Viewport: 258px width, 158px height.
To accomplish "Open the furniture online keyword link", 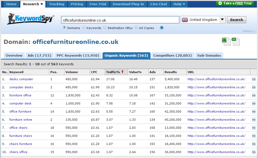I will [x=21, y=119].
